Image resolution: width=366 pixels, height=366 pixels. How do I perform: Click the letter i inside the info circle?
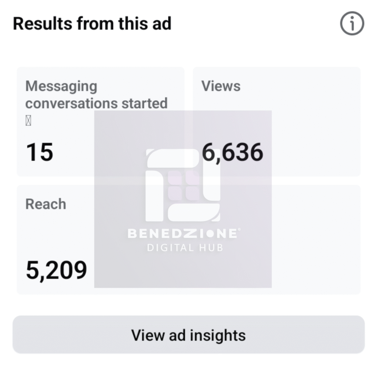[x=352, y=24]
